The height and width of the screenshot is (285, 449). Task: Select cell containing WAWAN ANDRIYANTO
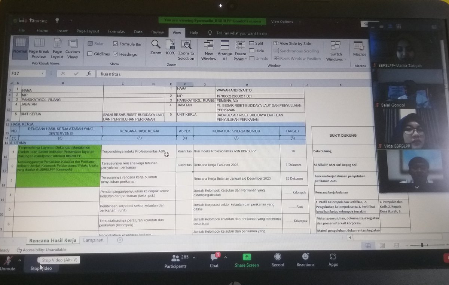coord(260,90)
